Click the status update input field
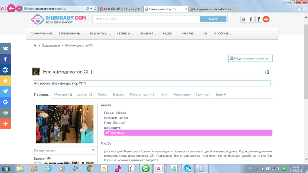308x173 pixels. point(151,83)
